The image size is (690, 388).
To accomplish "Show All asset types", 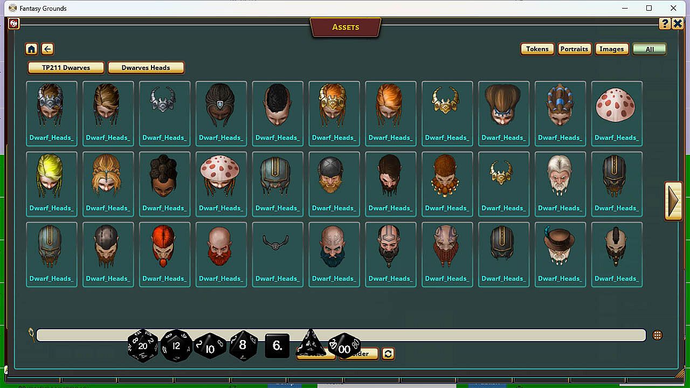I will pyautogui.click(x=650, y=49).
